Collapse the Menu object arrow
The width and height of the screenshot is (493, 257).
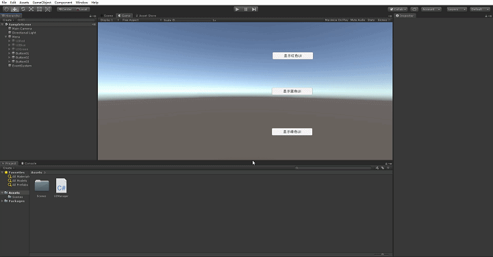pyautogui.click(x=6, y=37)
